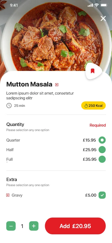The image size is (112, 243).
Task: Add item for £20.95 to cart
Action: pyautogui.click(x=75, y=226)
